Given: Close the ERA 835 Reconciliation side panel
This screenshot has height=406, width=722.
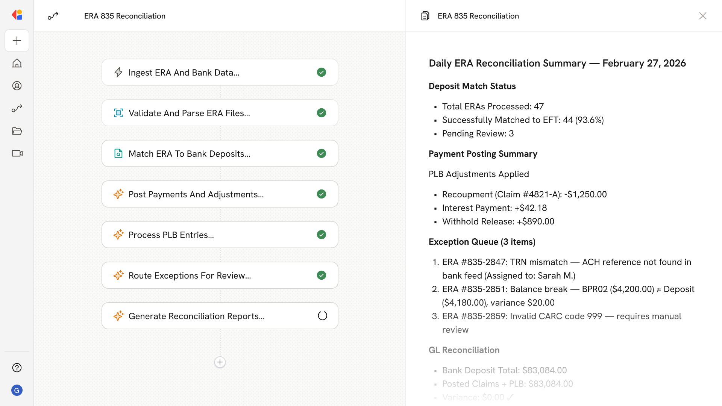Looking at the screenshot, I should tap(702, 16).
